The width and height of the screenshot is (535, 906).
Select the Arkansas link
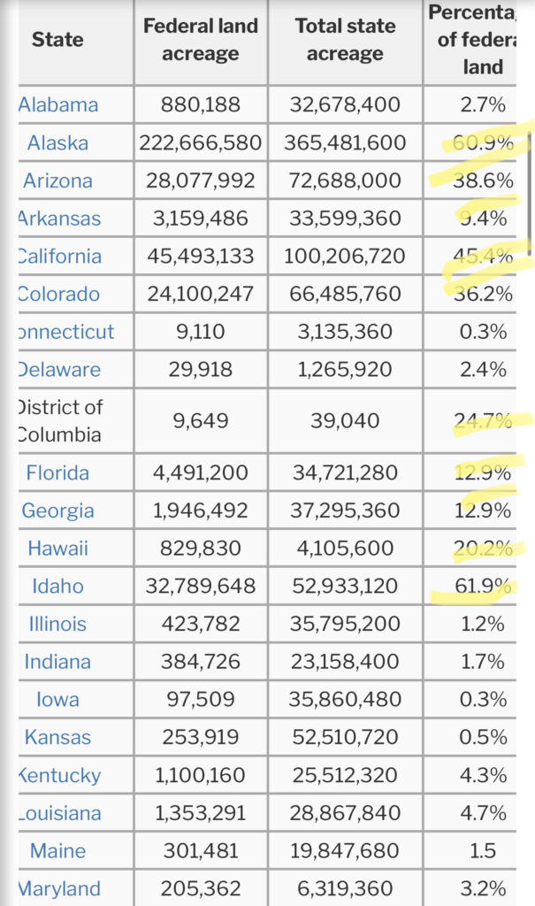pos(60,219)
